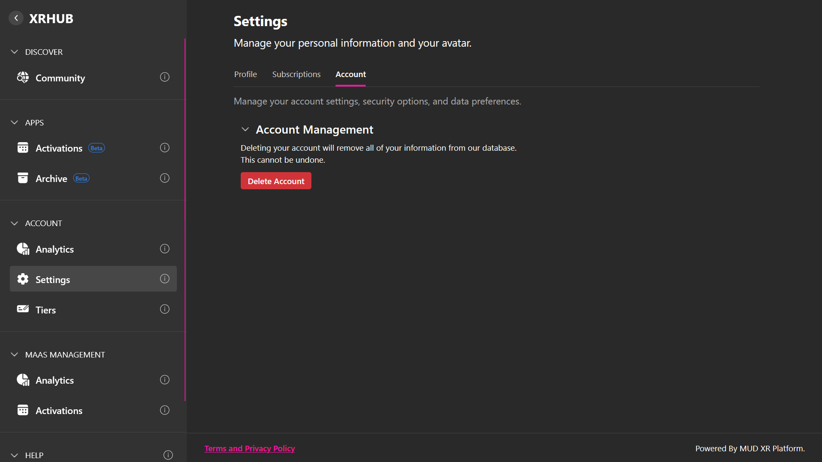
Task: Select the Activations entry under MAAS MANAGEMENT
Action: coord(59,410)
